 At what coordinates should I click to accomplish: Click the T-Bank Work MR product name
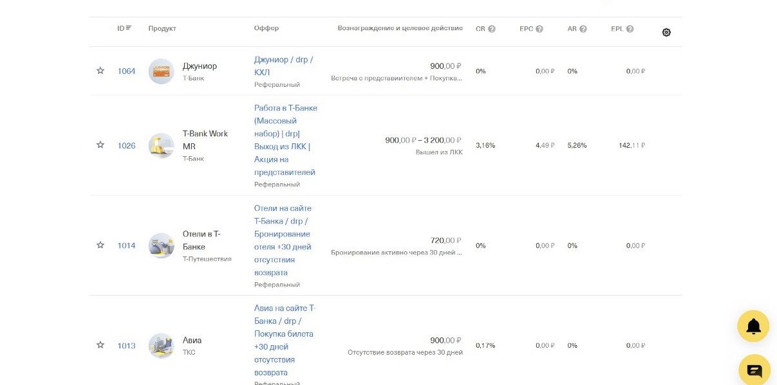[205, 140]
